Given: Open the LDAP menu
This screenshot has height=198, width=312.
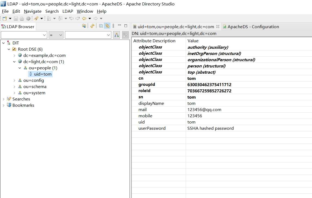Looking at the screenshot, I should pos(68,11).
